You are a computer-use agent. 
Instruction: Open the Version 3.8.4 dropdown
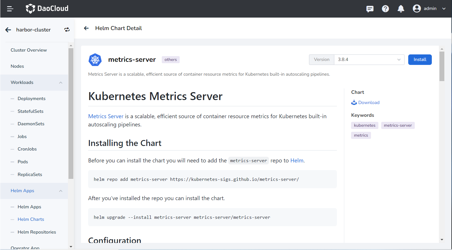(x=369, y=60)
